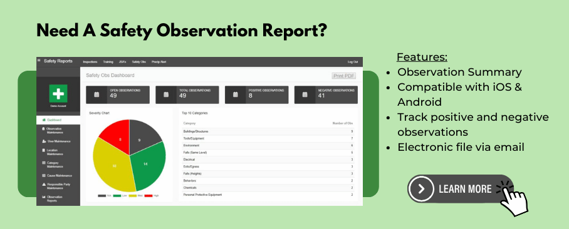Screen dimensions: 569x229
Task: Toggle the N/A legend swatch
Action: [102, 196]
